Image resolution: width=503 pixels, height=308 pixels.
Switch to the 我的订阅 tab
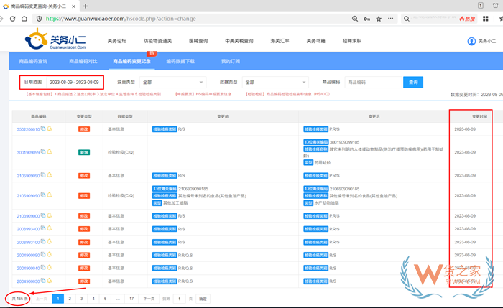[231, 61]
